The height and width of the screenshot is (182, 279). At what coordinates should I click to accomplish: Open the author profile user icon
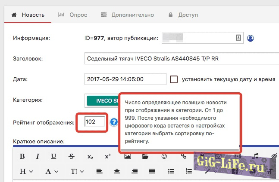pos(251,38)
